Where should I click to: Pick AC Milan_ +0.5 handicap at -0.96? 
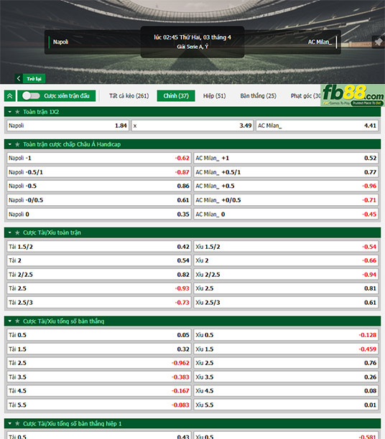(286, 186)
